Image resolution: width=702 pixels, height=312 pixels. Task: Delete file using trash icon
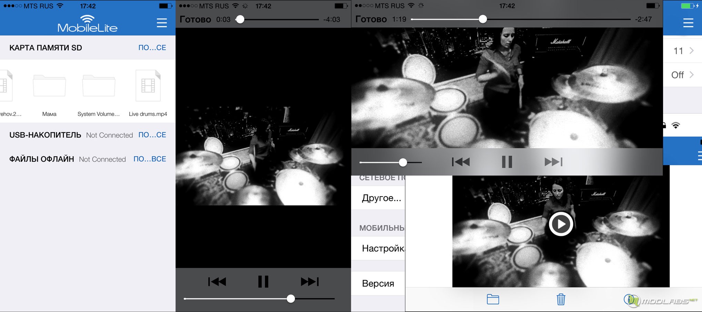pos(561,299)
